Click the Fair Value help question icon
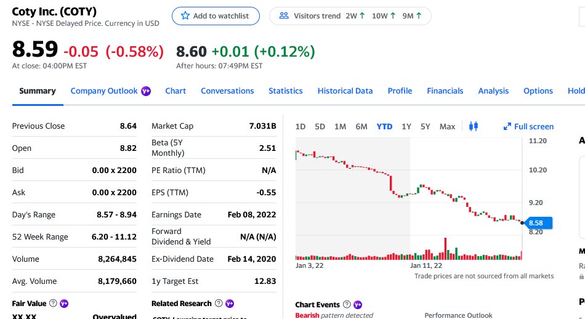 [53, 304]
